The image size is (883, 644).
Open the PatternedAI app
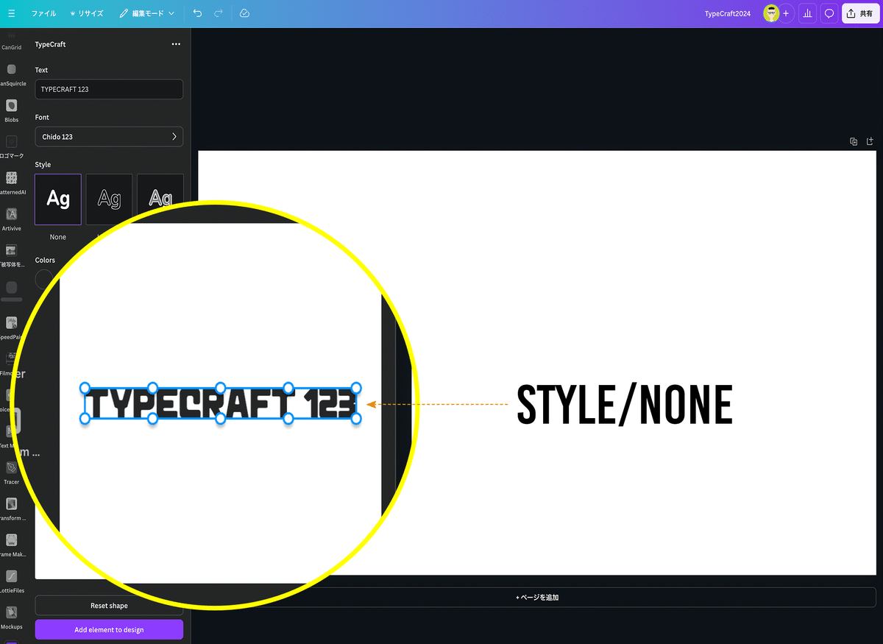tap(12, 178)
